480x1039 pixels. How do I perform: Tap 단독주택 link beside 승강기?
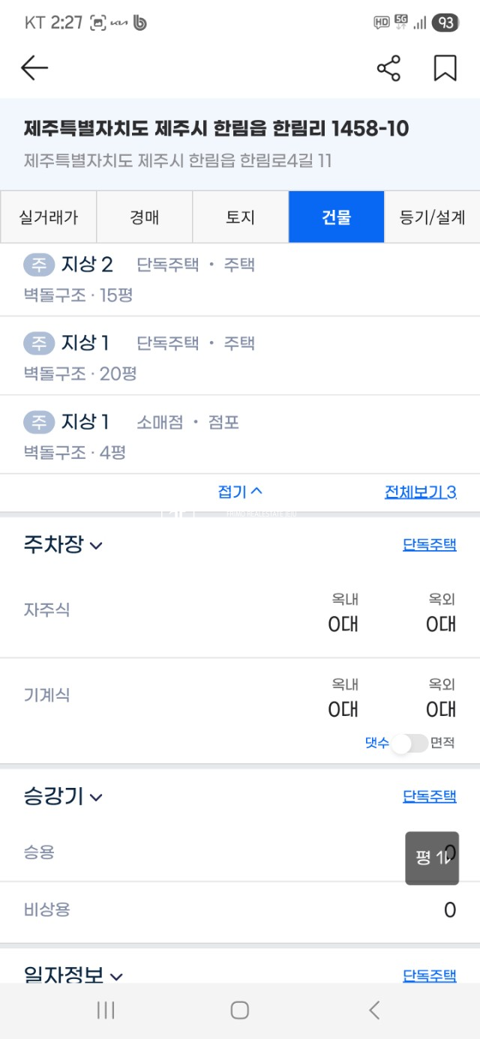[x=429, y=796]
